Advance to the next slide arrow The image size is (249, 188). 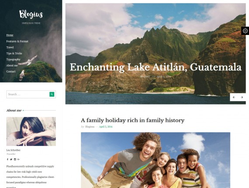(242, 97)
